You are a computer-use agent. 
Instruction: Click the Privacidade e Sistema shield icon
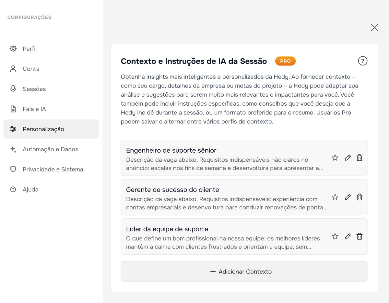click(13, 169)
